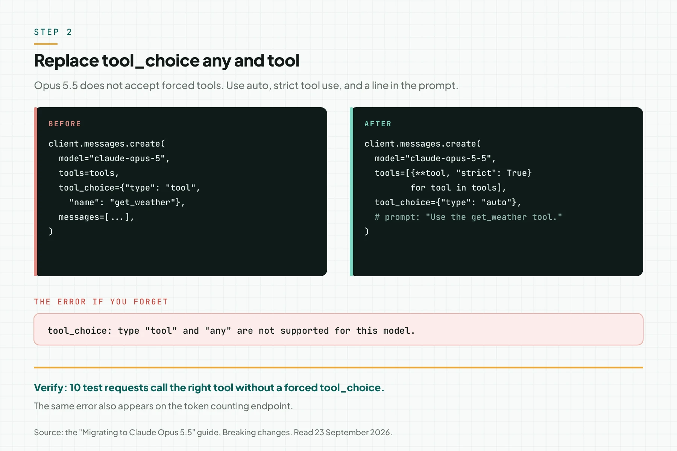The width and height of the screenshot is (677, 451).
Task: Click heading 'Replace tool_choice any and tool'
Action: (x=167, y=61)
